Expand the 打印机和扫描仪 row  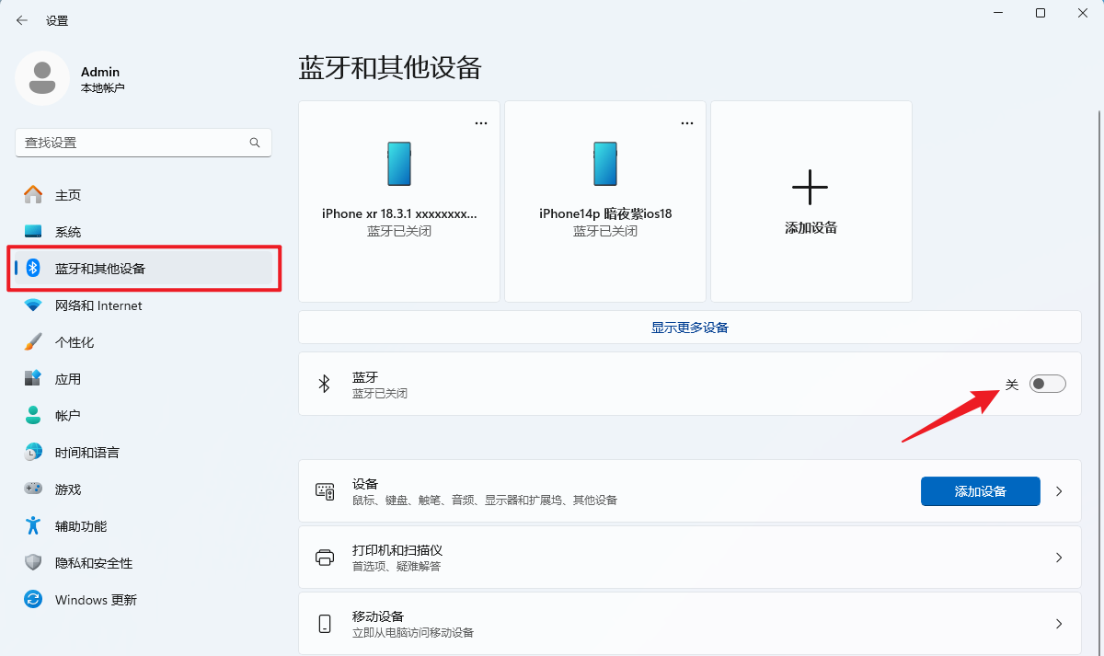tap(1058, 557)
